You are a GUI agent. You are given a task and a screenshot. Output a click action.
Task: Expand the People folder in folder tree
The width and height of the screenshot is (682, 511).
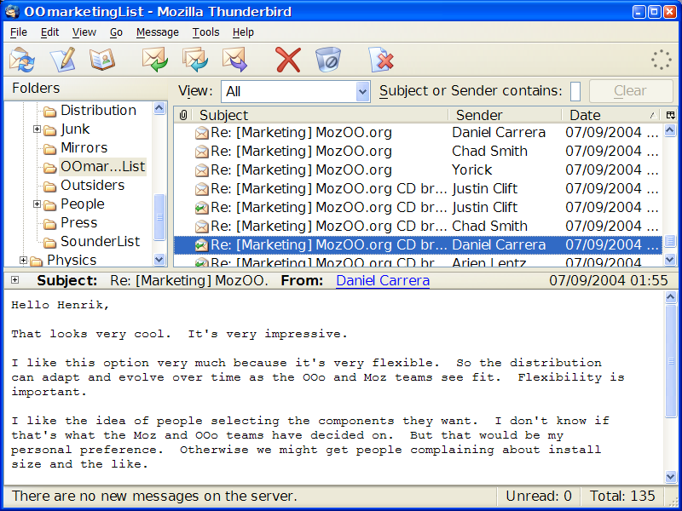pyautogui.click(x=38, y=204)
